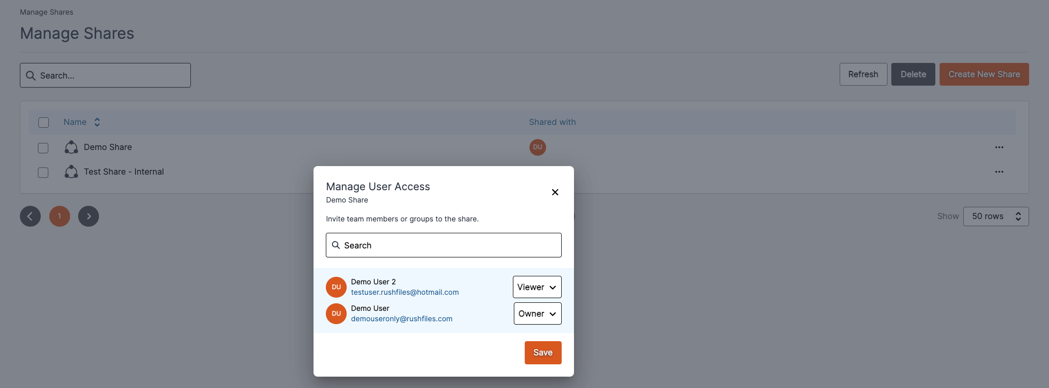Click Create New Share button

984,74
